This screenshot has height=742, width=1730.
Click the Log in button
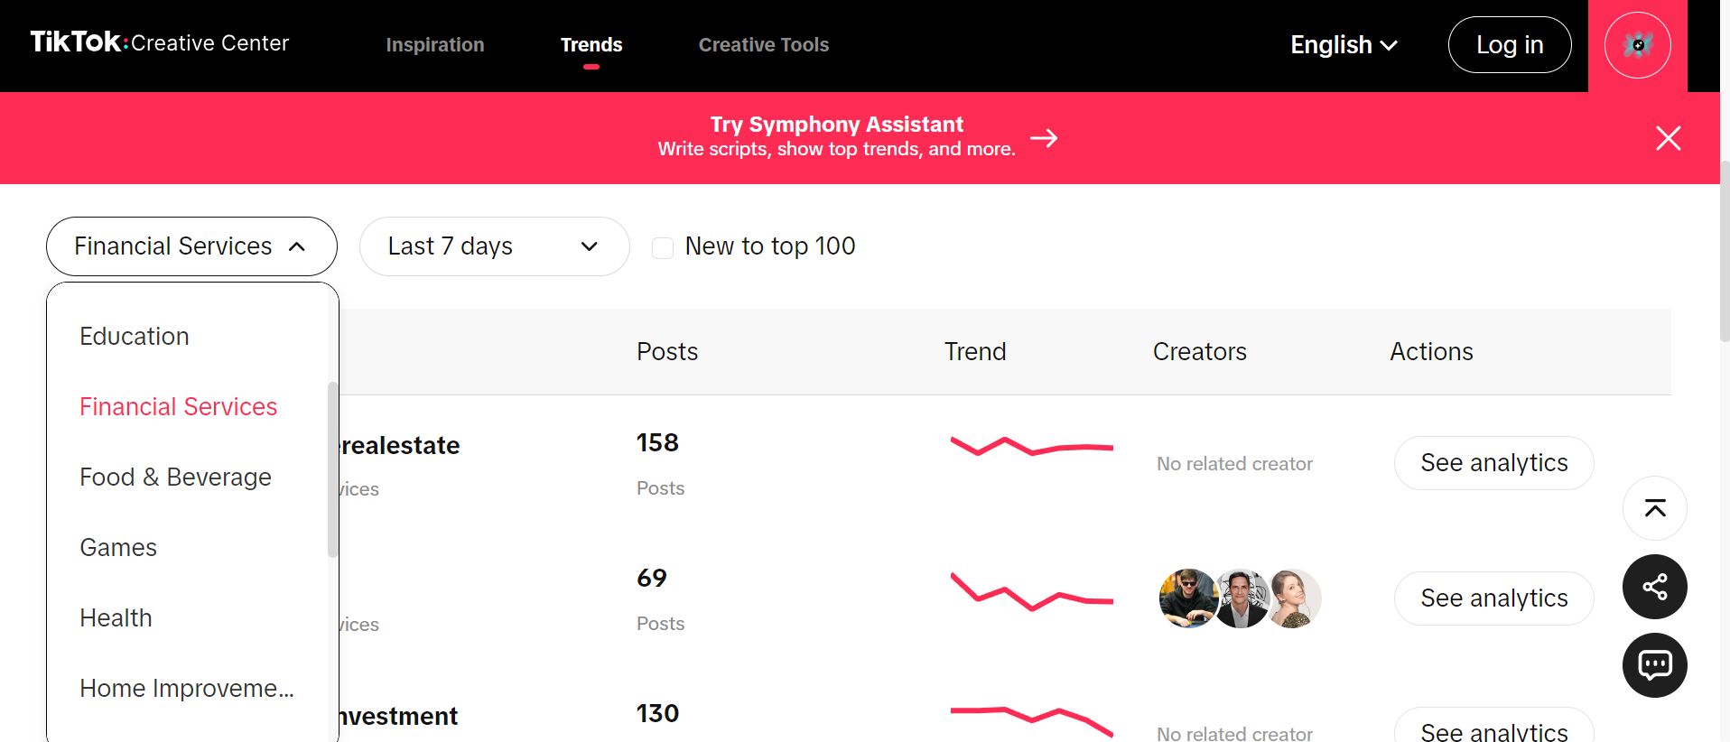pyautogui.click(x=1509, y=45)
